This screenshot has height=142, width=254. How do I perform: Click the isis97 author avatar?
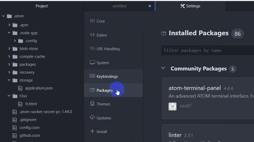point(173,106)
